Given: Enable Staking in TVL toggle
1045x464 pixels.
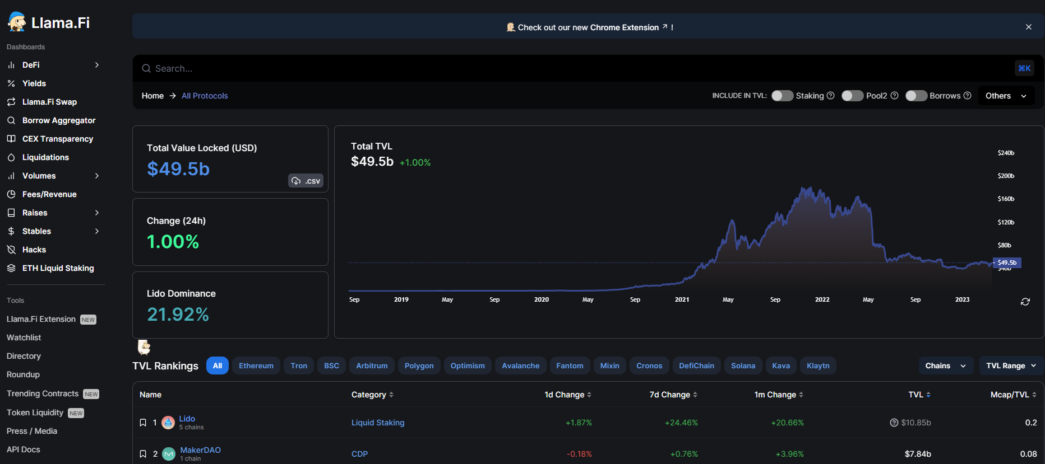Looking at the screenshot, I should pos(782,96).
